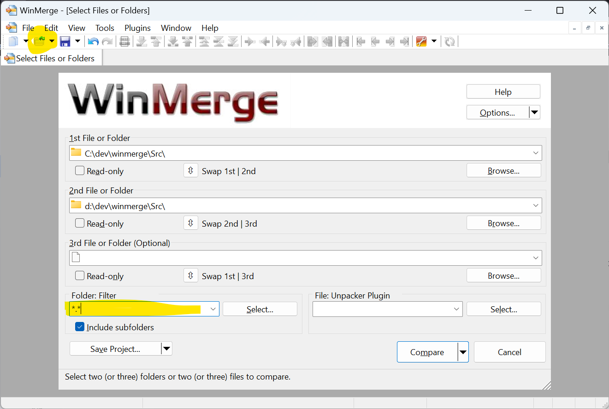Viewport: 609px width, 409px height.
Task: Expand the File Unpacker Plugin dropdown
Action: pos(456,309)
